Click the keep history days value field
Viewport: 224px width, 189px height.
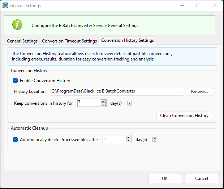point(89,103)
